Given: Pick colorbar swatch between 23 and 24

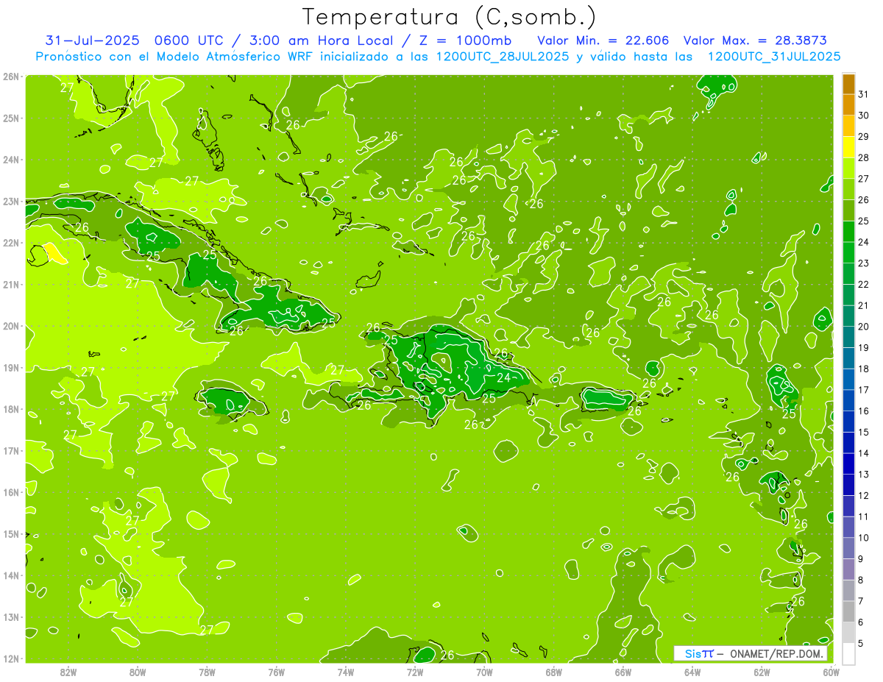Looking at the screenshot, I should [x=848, y=252].
